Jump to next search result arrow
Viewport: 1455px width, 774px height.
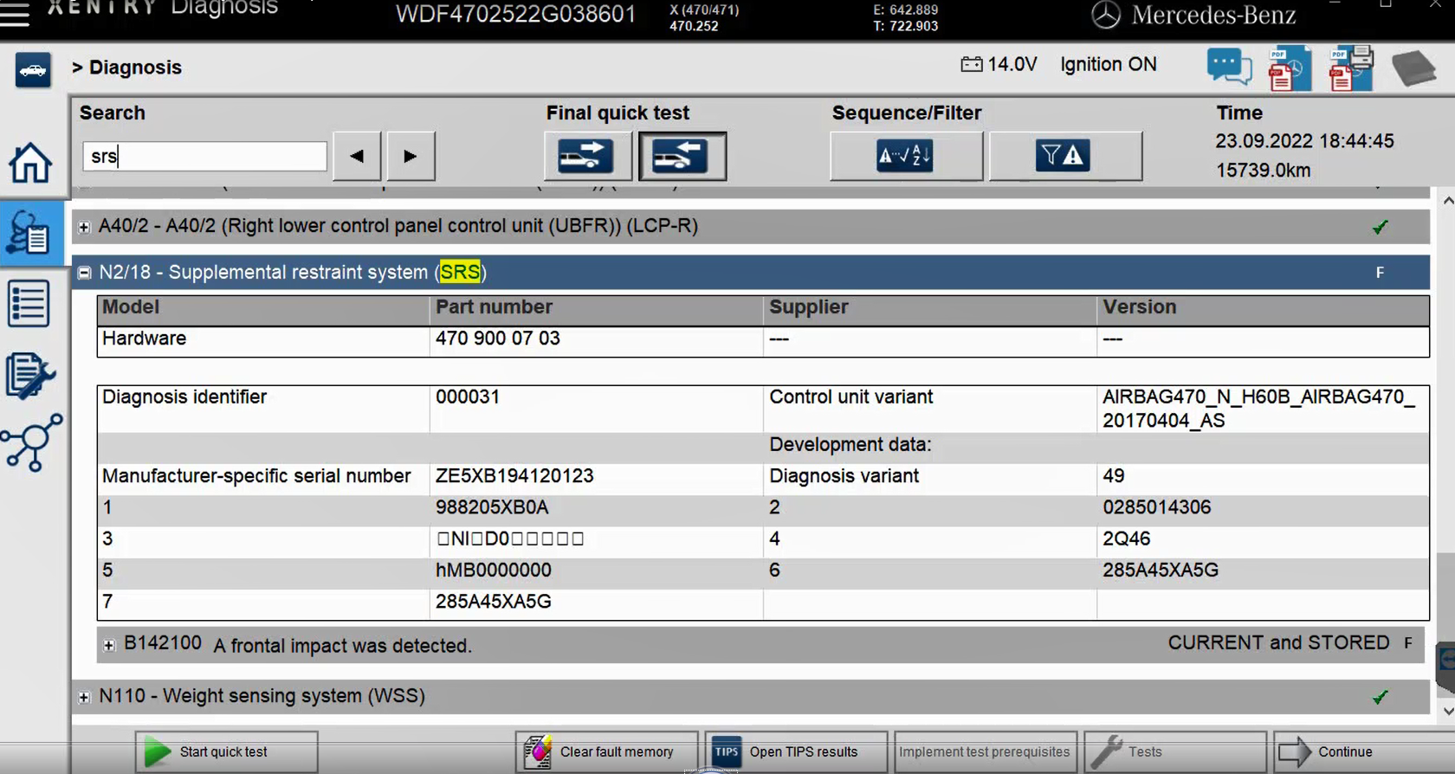tap(411, 157)
